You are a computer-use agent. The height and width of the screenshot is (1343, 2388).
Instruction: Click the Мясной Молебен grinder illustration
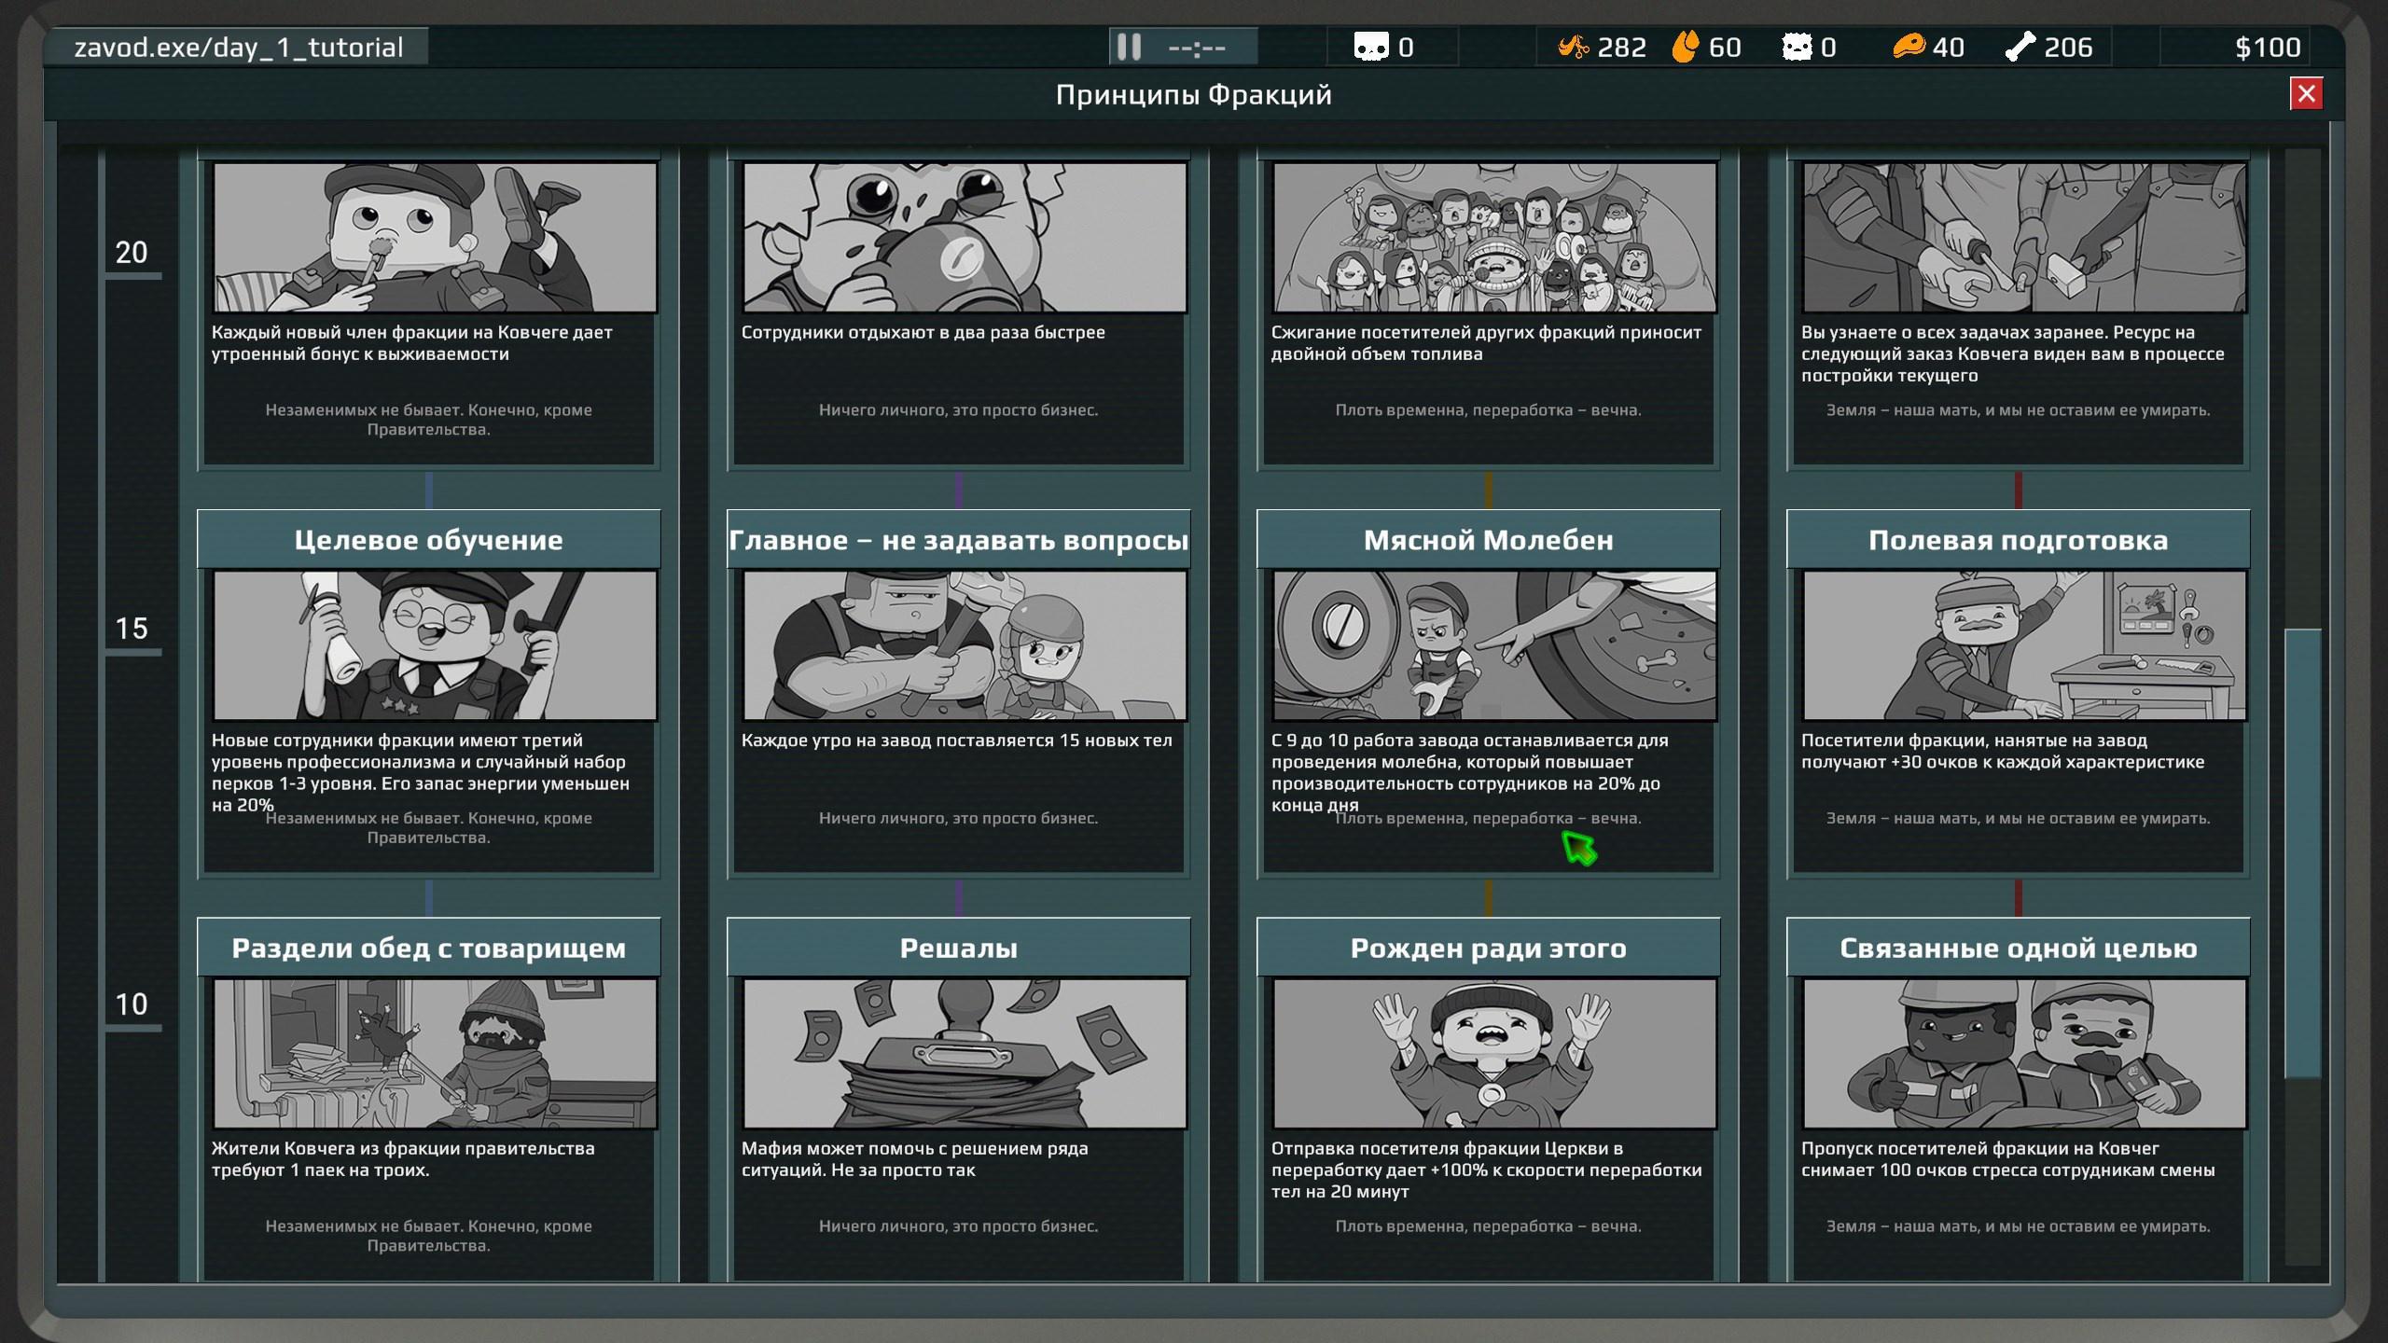(x=1494, y=645)
